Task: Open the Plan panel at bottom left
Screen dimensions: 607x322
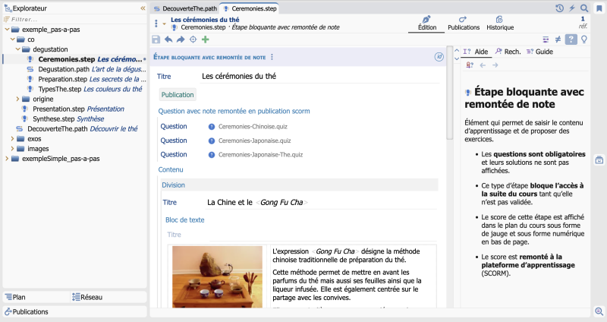Action: (x=36, y=297)
